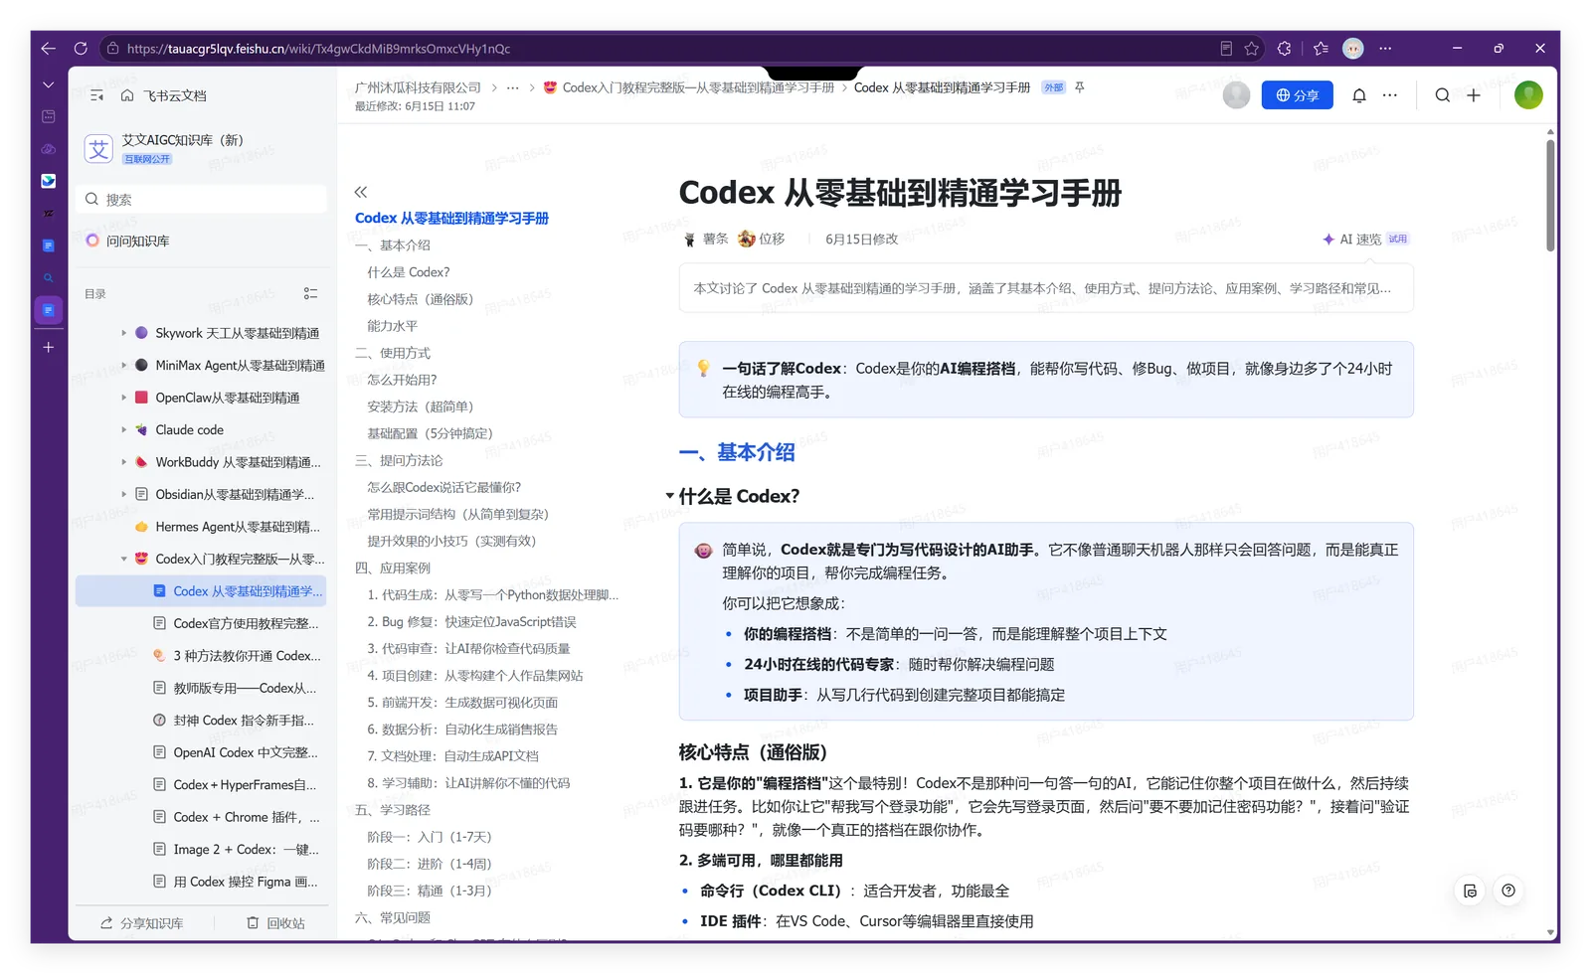
Task: Collapse the Codex入门教程完整版 tree node
Action: pos(124,559)
